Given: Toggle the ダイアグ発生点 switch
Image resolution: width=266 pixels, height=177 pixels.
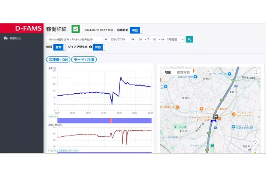Looking at the screenshot, I should [99, 47].
